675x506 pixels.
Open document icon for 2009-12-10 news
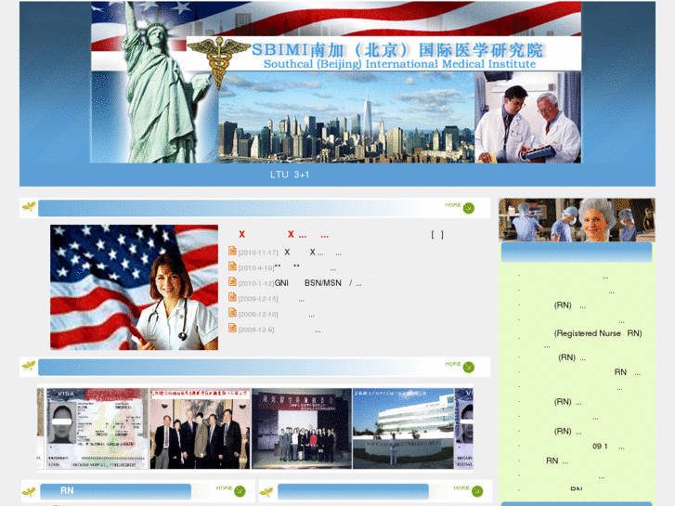tap(232, 313)
